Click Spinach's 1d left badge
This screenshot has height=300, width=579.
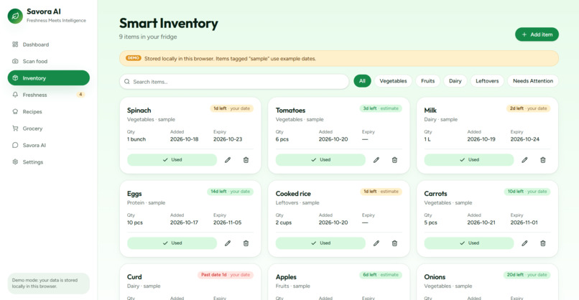232,108
